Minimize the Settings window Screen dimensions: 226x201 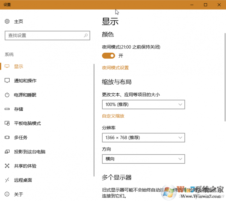pyautogui.click(x=191, y=5)
